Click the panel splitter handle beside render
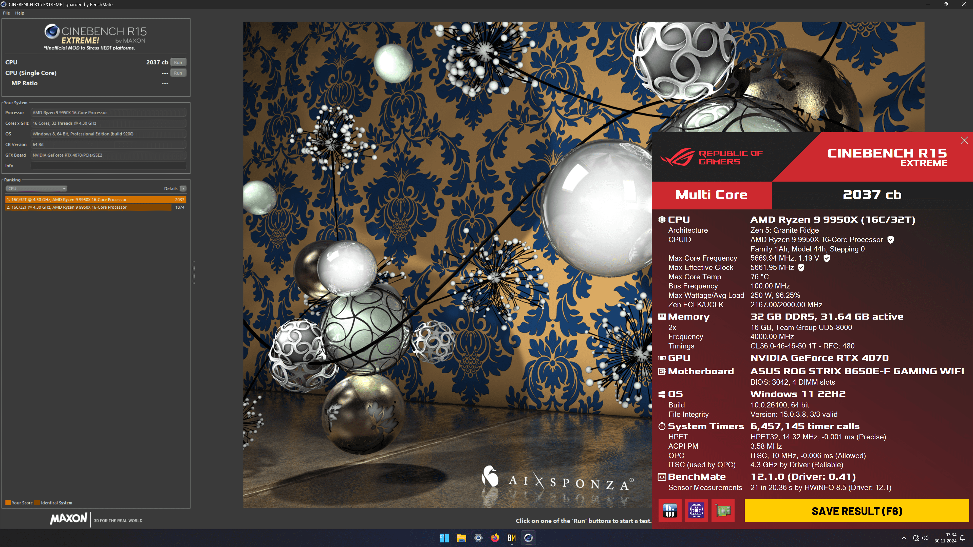973x547 pixels. click(x=194, y=272)
